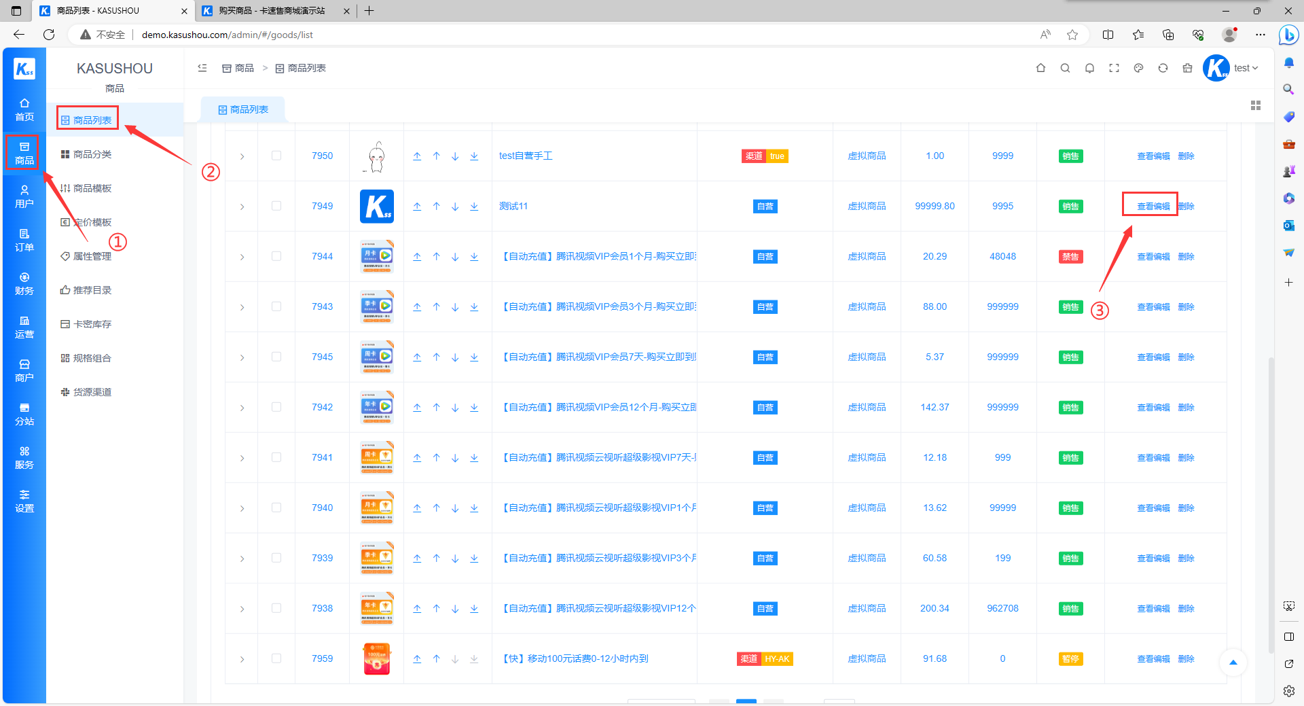Screen dimensions: 1304x706
Task: Click the fullscreen icon in top header
Action: pyautogui.click(x=1114, y=68)
